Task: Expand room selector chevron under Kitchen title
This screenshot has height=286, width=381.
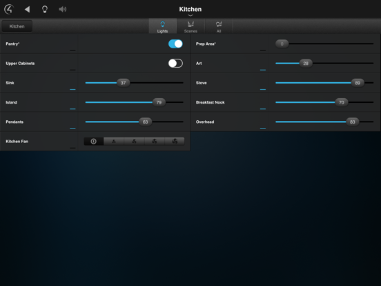Action: coord(190,15)
